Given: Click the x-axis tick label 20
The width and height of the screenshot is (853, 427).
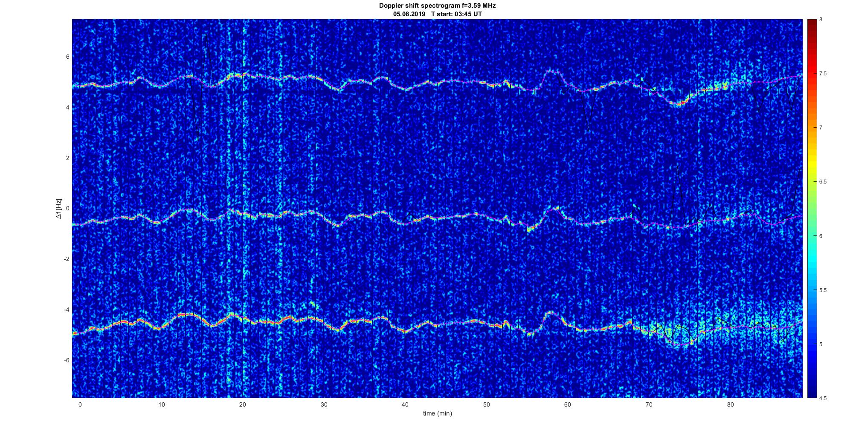Looking at the screenshot, I should pyautogui.click(x=242, y=404).
